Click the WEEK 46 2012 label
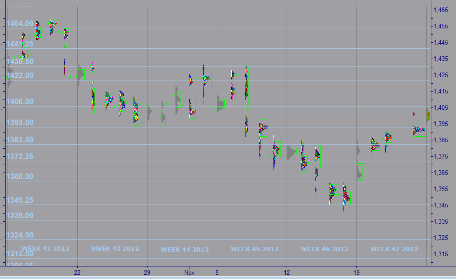The height and width of the screenshot is (279, 456). click(x=324, y=249)
